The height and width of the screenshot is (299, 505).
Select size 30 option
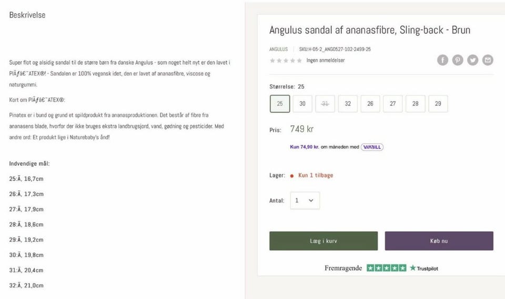(302, 104)
